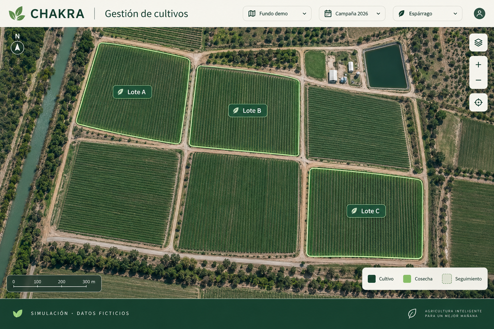Zoom in with the plus button

pos(478,65)
